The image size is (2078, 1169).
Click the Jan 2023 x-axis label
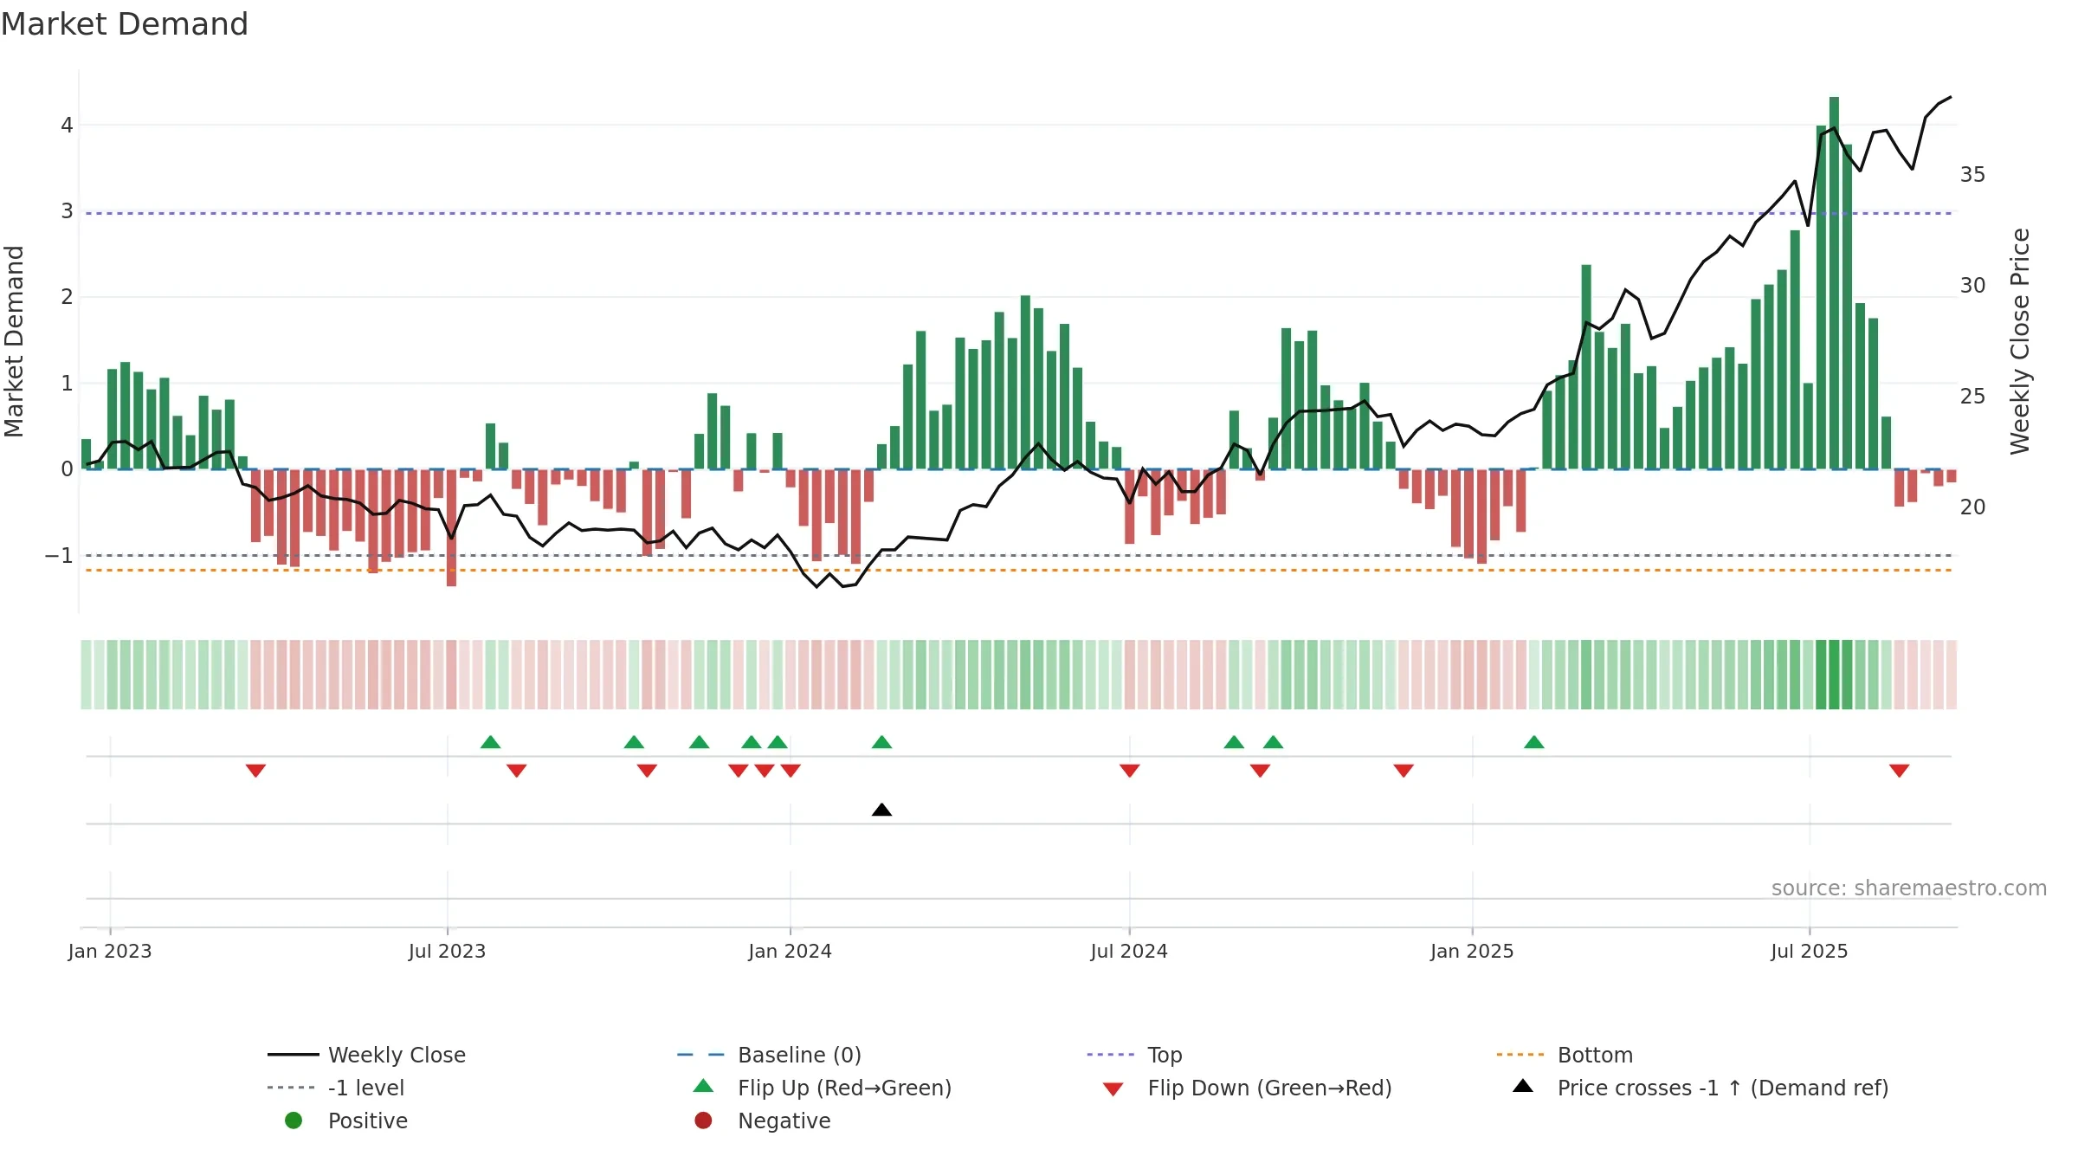[110, 951]
